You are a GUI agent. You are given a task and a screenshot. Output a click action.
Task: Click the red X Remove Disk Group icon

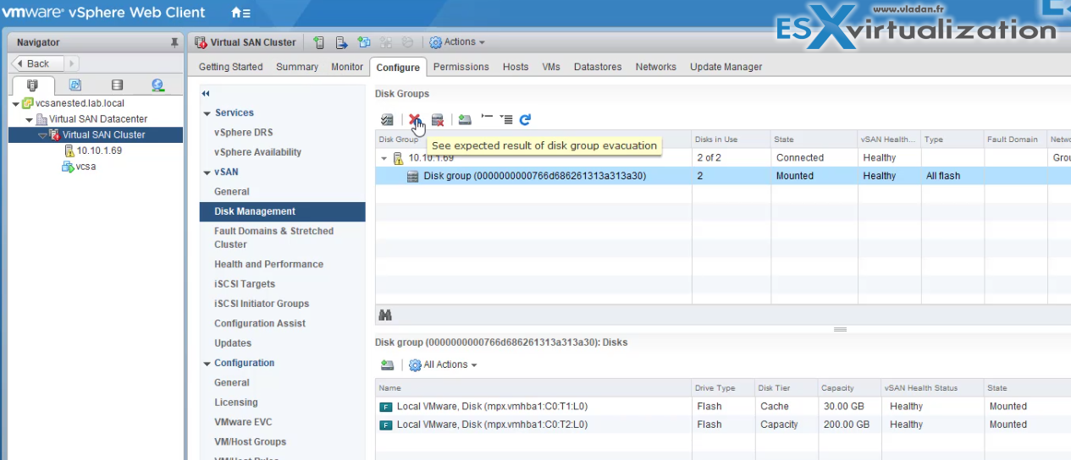415,120
